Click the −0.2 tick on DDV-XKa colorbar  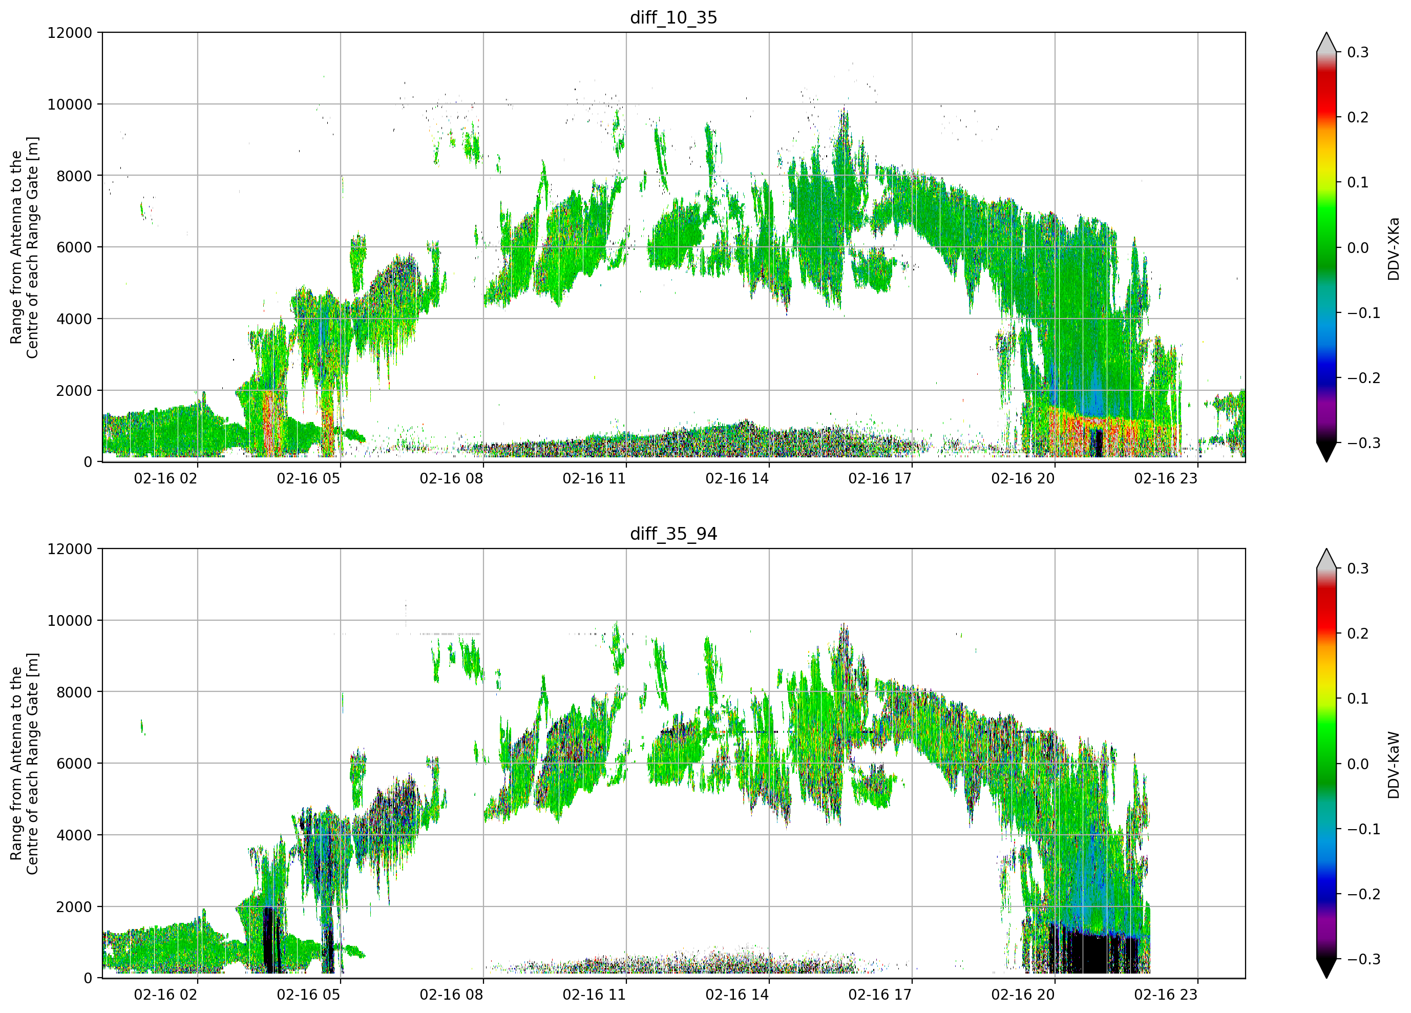coord(1364,378)
